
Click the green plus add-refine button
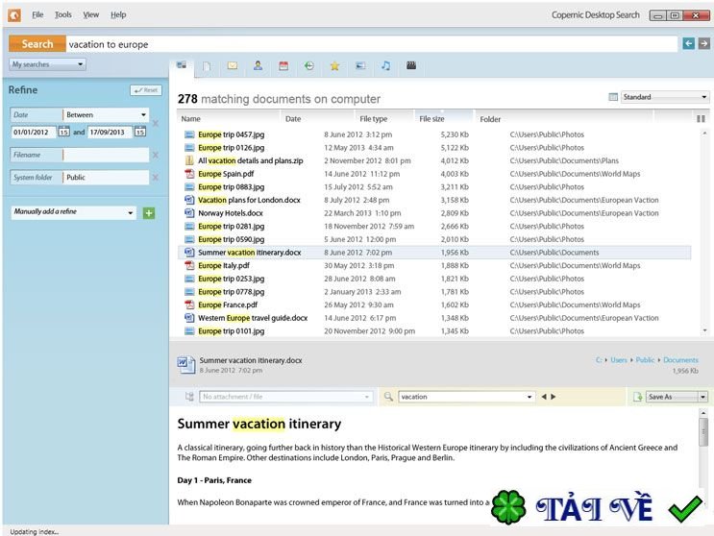coord(149,212)
